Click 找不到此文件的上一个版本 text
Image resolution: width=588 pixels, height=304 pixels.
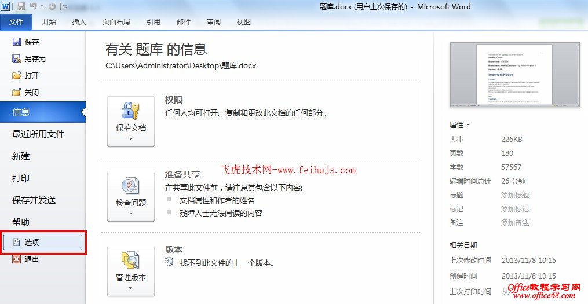(227, 263)
